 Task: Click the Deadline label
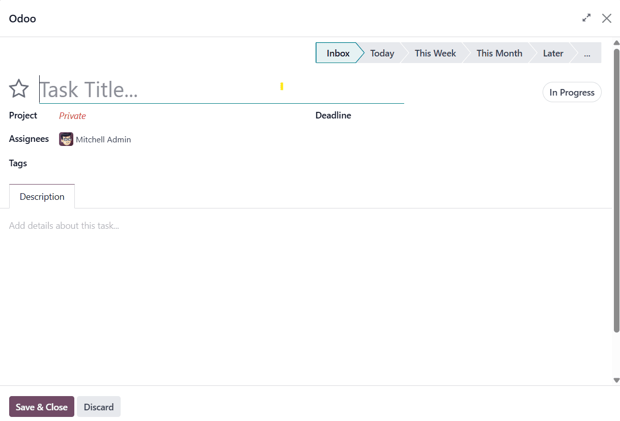(333, 115)
